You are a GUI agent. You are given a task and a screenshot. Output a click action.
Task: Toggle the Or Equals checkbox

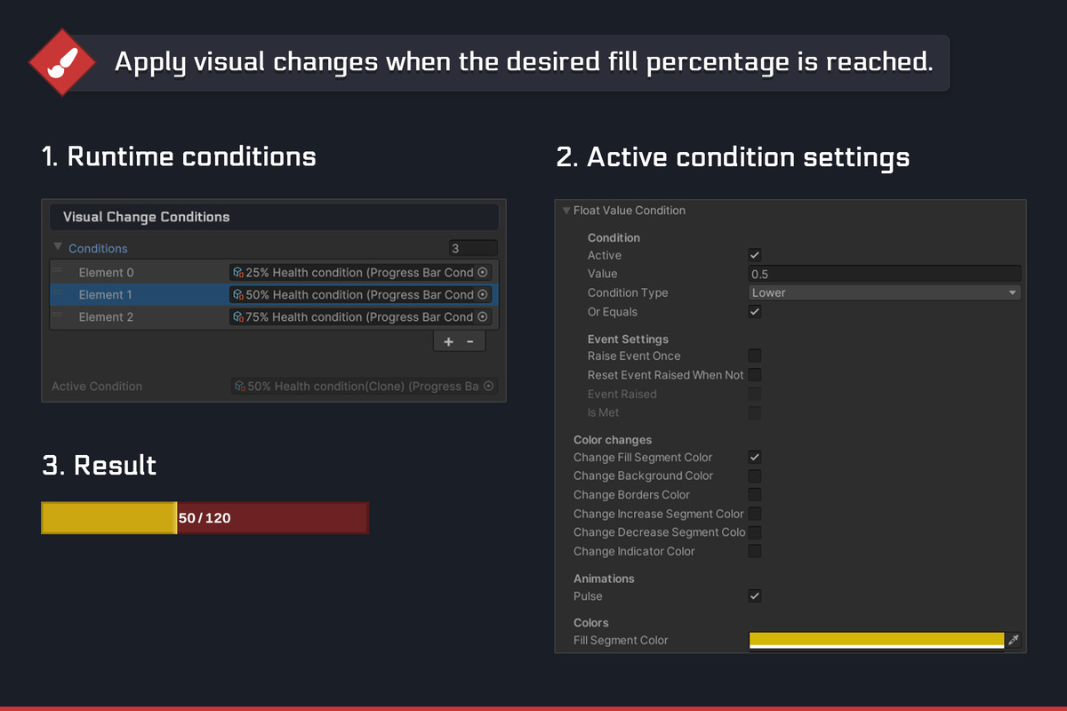pos(755,312)
